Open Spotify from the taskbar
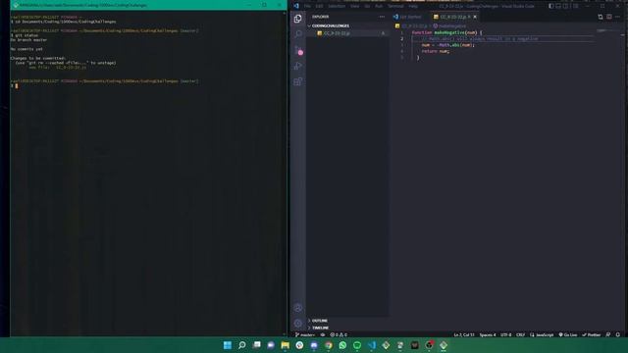This screenshot has height=353, width=628. point(357,345)
